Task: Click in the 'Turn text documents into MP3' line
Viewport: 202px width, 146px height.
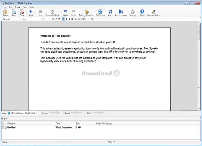Action: (x=78, y=42)
